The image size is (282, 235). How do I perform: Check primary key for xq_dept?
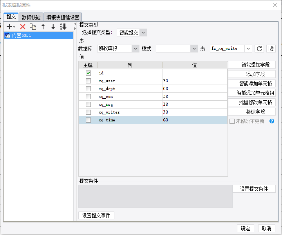click(88, 89)
